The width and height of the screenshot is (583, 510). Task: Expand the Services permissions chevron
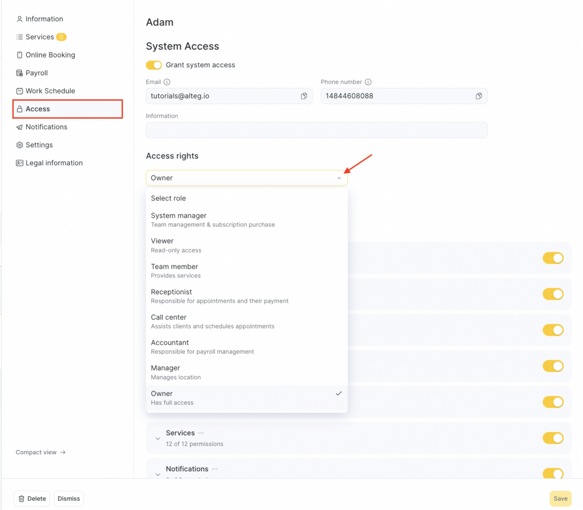pyautogui.click(x=158, y=438)
